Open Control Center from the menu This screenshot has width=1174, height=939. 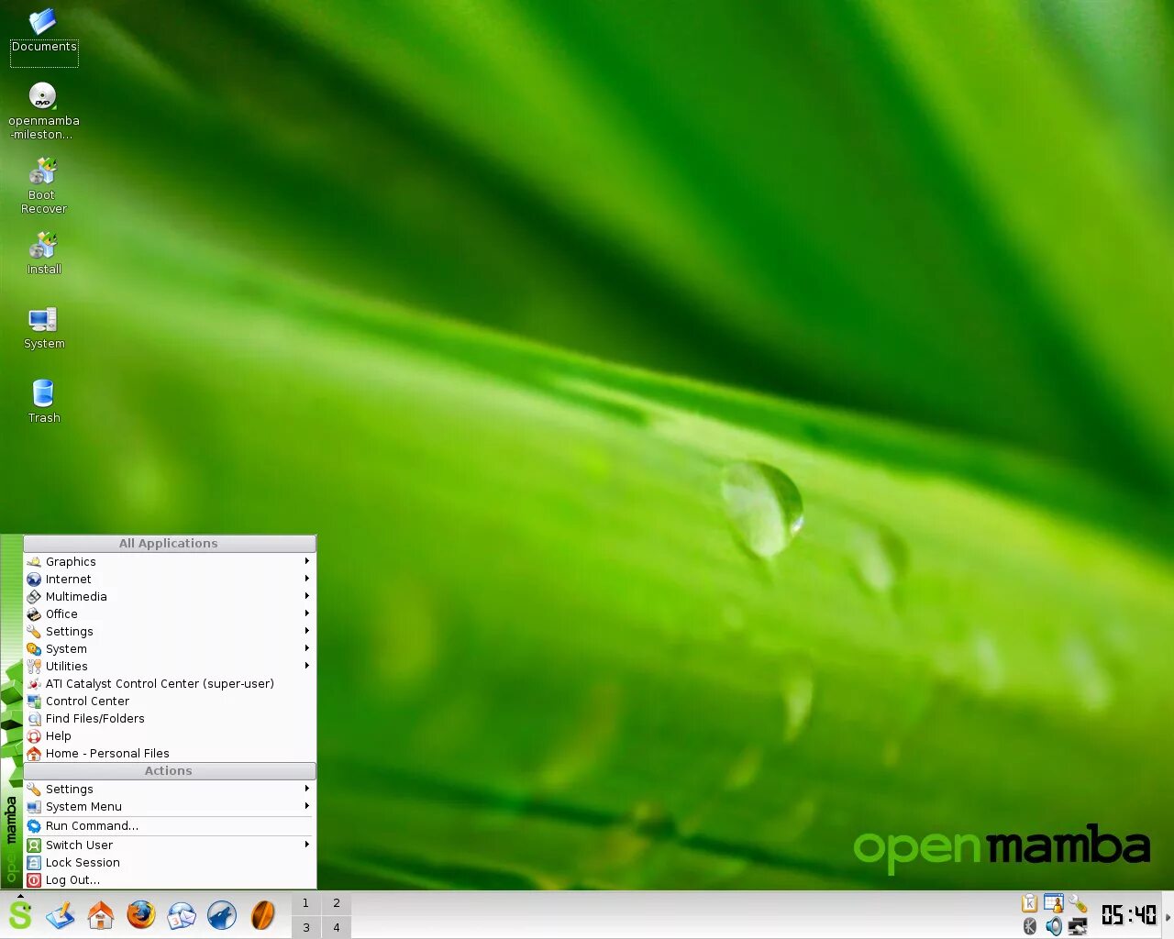(170, 701)
